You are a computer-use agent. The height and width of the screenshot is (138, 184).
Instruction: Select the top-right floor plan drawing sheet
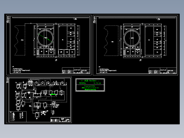click(x=136, y=45)
